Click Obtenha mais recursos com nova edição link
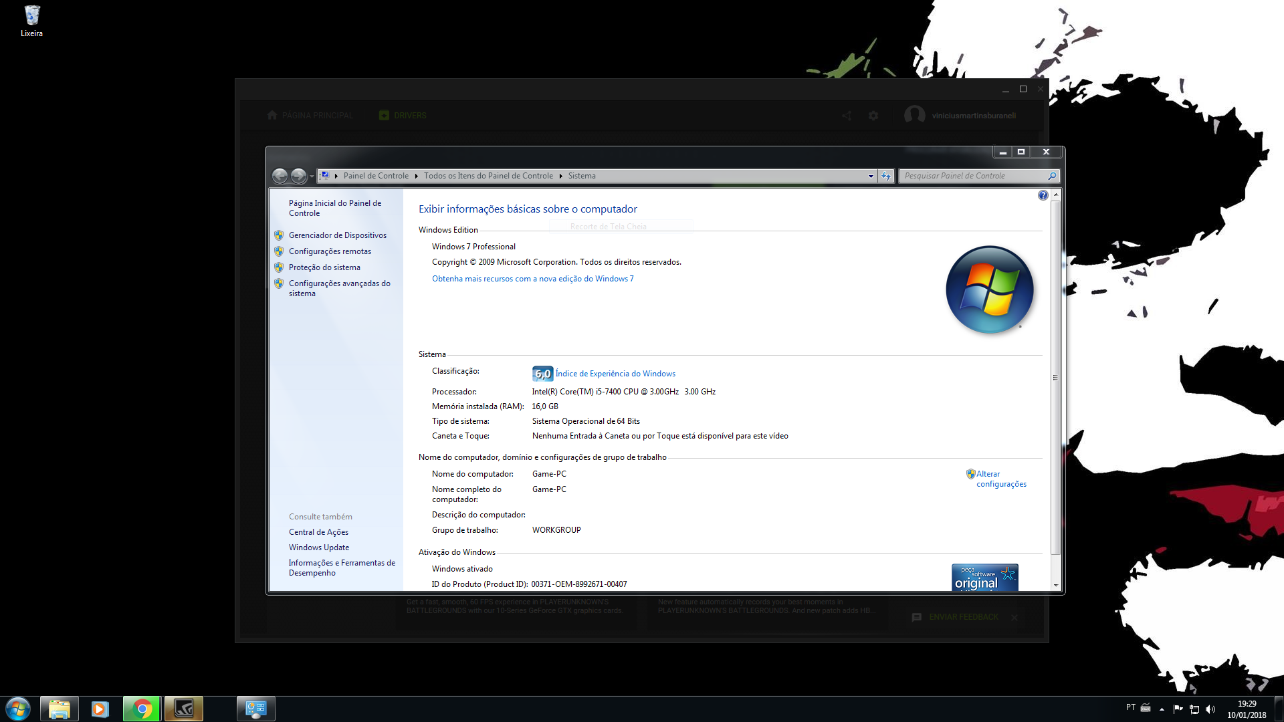 point(532,279)
